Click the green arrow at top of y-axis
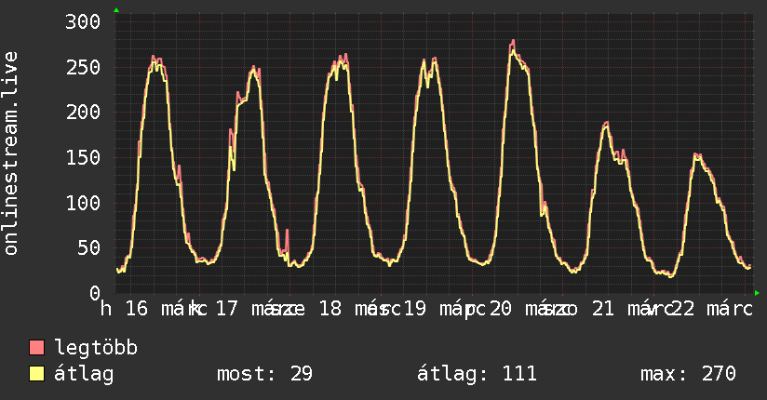 click(x=116, y=10)
